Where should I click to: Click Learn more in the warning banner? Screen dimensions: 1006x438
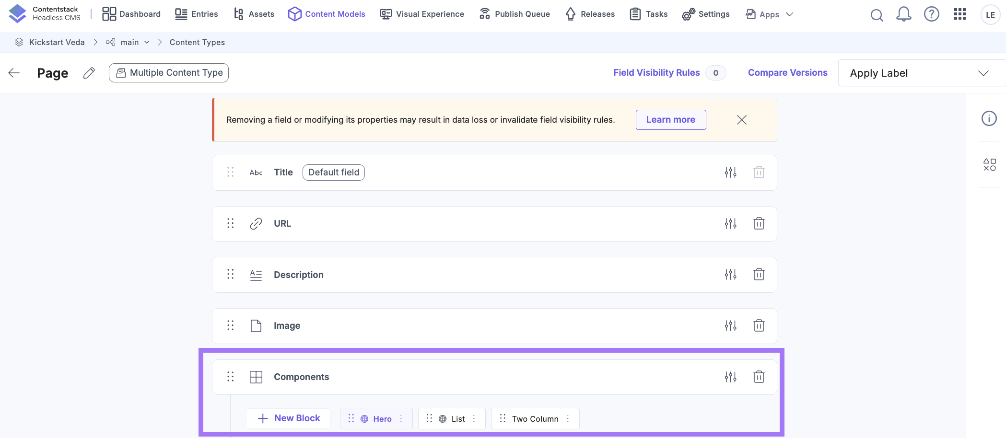671,120
